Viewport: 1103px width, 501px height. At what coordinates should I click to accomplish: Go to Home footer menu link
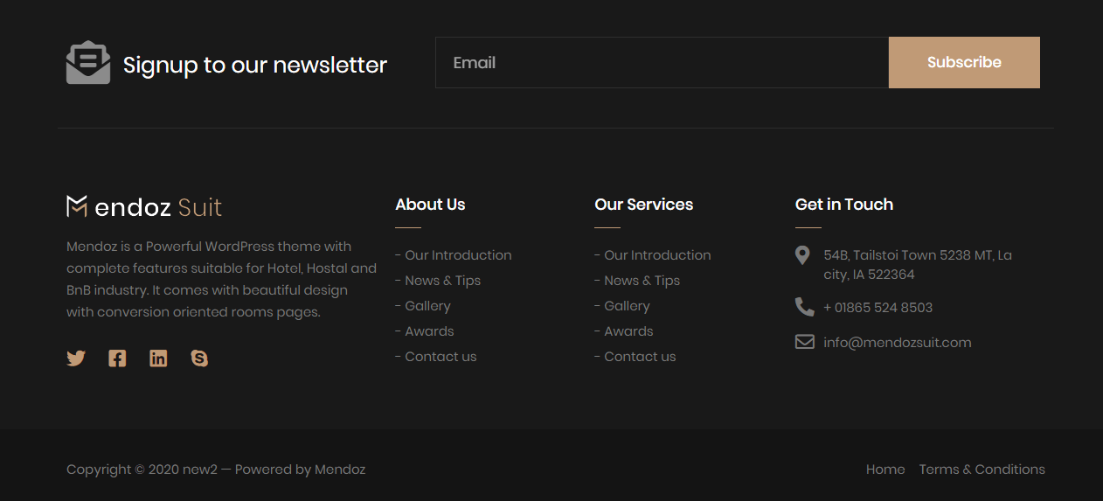click(x=885, y=470)
